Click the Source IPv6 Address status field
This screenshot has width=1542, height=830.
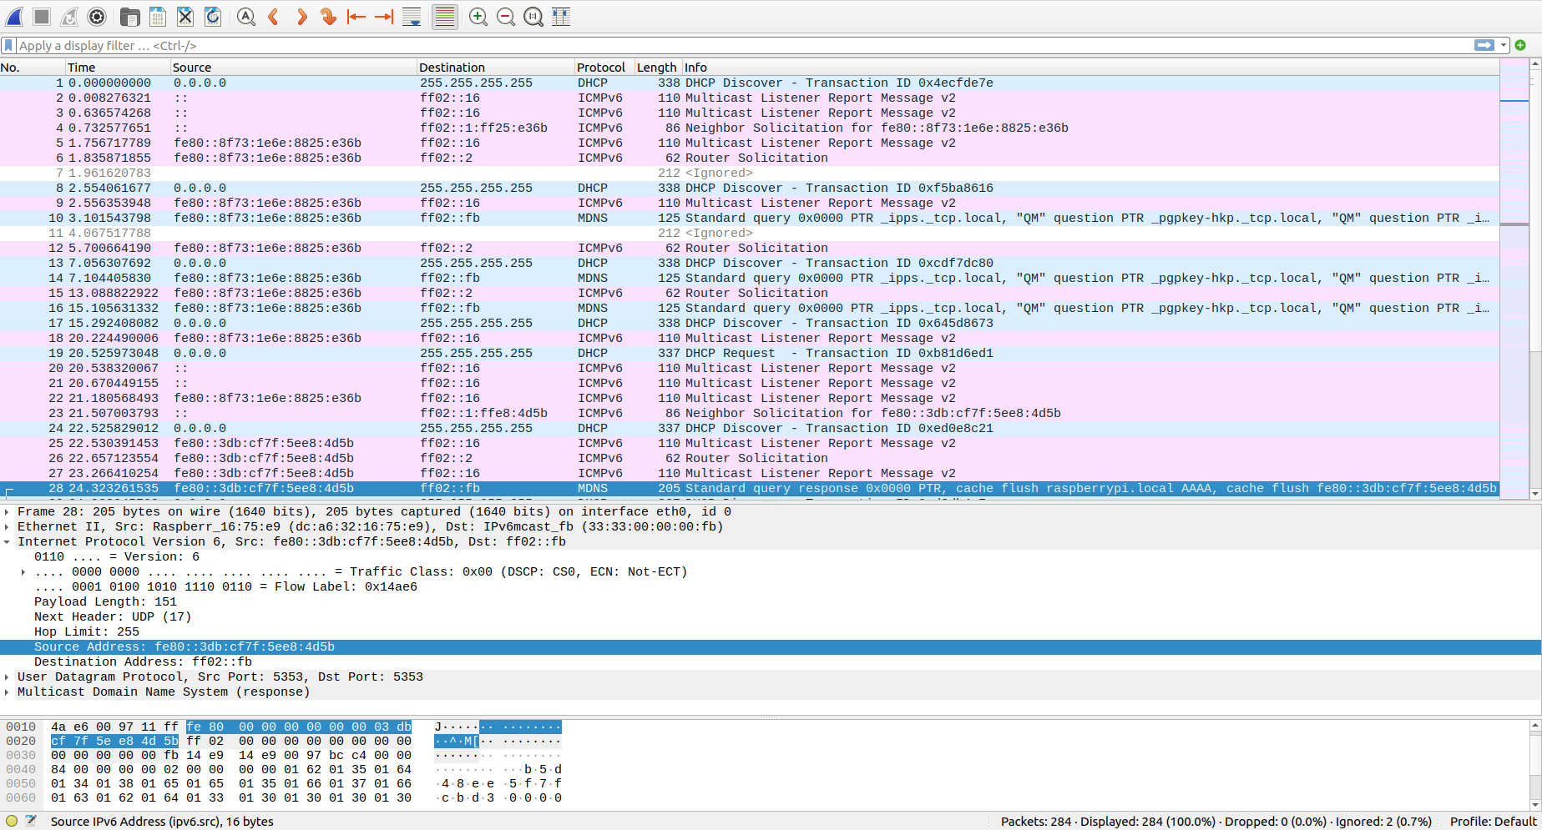162,821
